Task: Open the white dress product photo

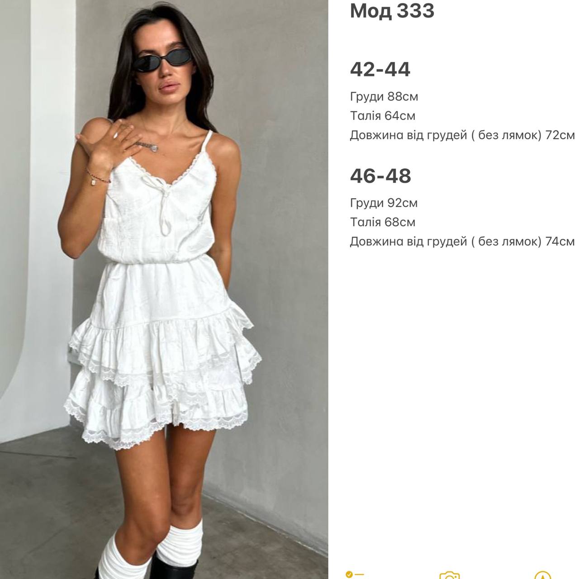Action: [x=164, y=289]
